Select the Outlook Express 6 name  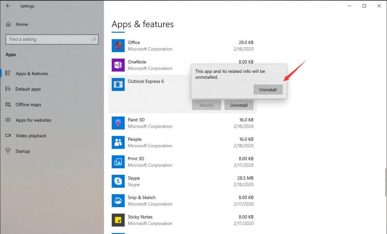(146, 81)
